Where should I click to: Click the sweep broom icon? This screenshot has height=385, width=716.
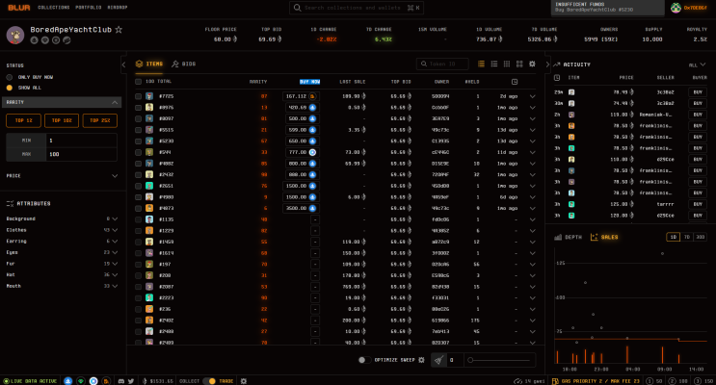[438, 360]
